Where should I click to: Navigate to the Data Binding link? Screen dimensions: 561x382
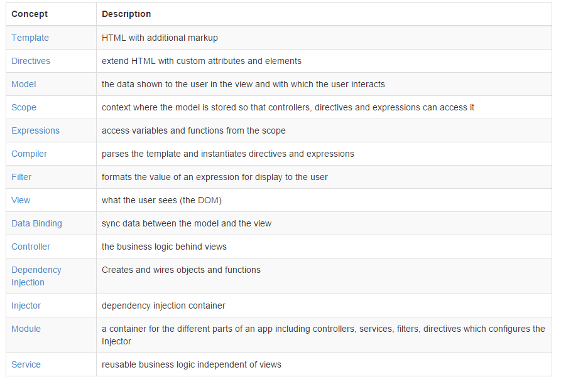tap(36, 223)
